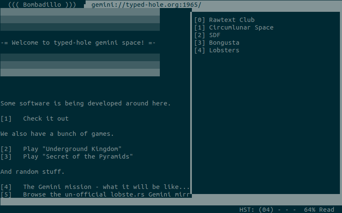Click the Bombadillo title label

(42, 5)
